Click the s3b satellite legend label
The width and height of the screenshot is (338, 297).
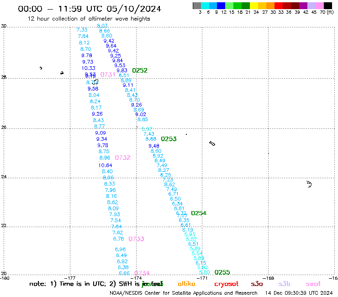(284, 284)
